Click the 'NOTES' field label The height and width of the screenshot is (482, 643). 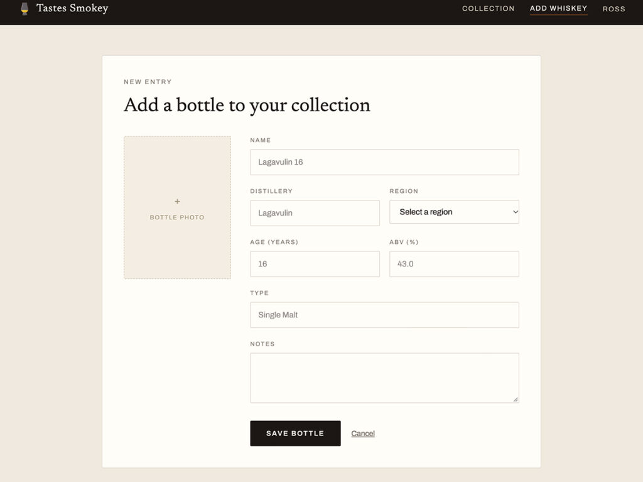(x=262, y=344)
